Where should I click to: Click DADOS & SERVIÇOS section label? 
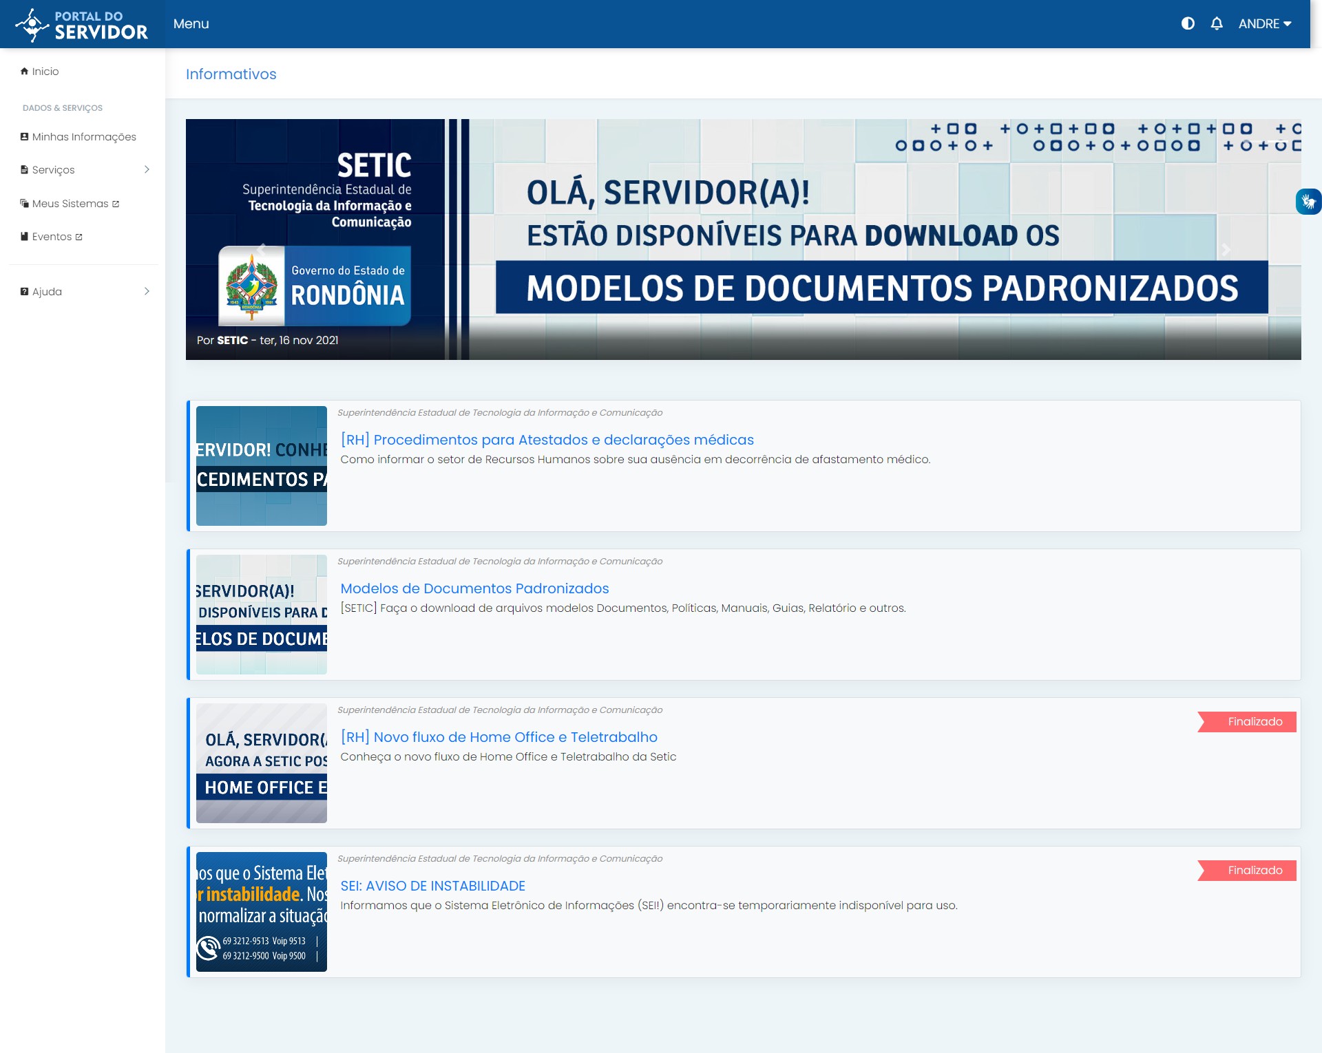point(63,108)
